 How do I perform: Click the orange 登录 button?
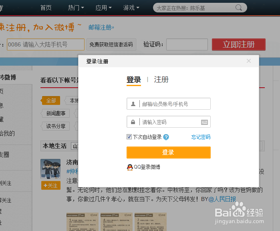click(x=169, y=153)
